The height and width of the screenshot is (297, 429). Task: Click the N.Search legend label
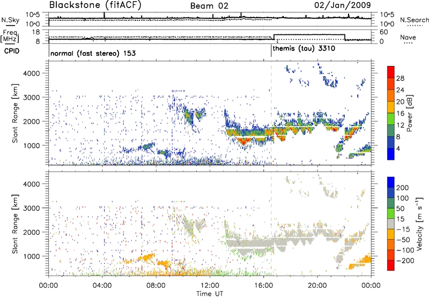pos(414,20)
